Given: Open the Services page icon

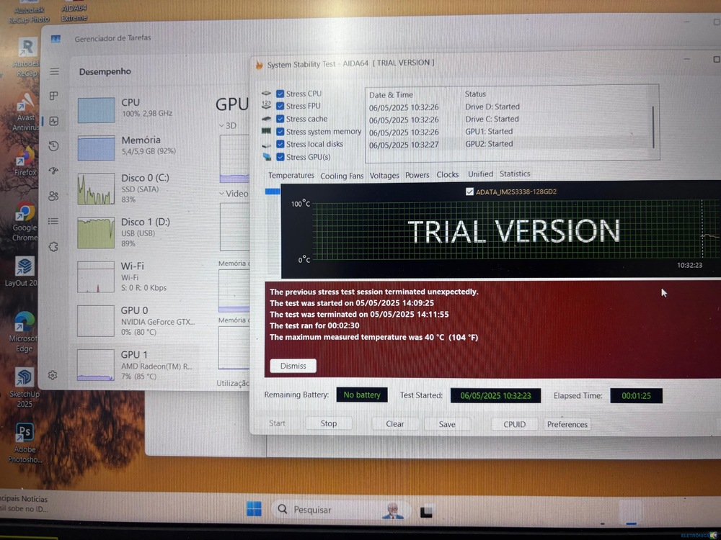Looking at the screenshot, I should pos(53,247).
